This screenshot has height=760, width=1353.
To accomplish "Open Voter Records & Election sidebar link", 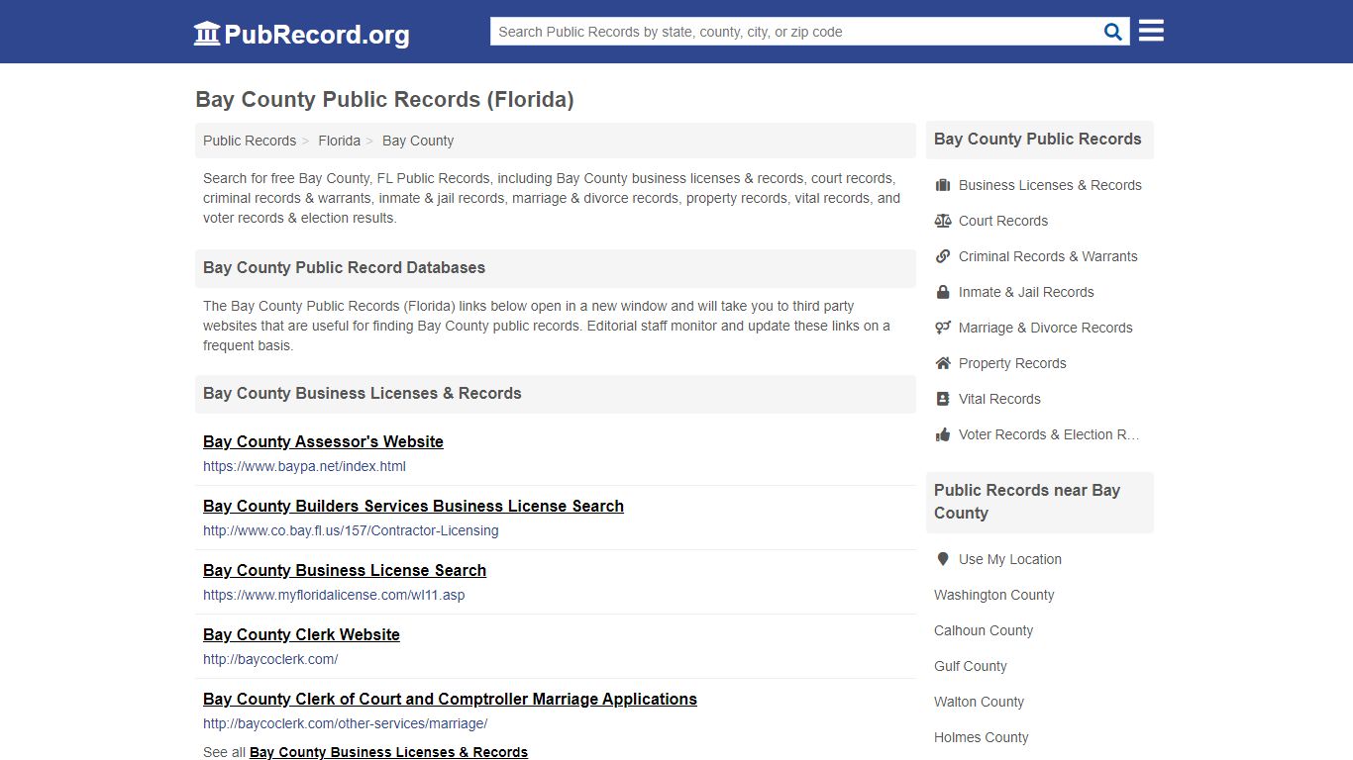I will [1049, 434].
